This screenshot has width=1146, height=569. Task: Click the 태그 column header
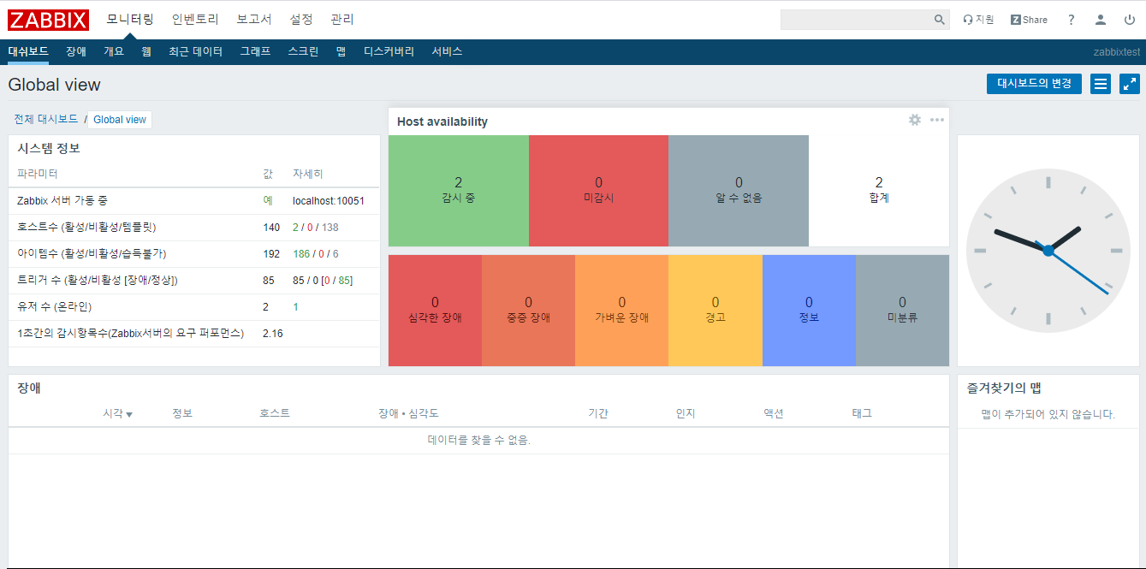862,413
